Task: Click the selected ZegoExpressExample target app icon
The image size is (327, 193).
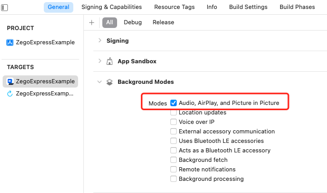Action: point(10,82)
